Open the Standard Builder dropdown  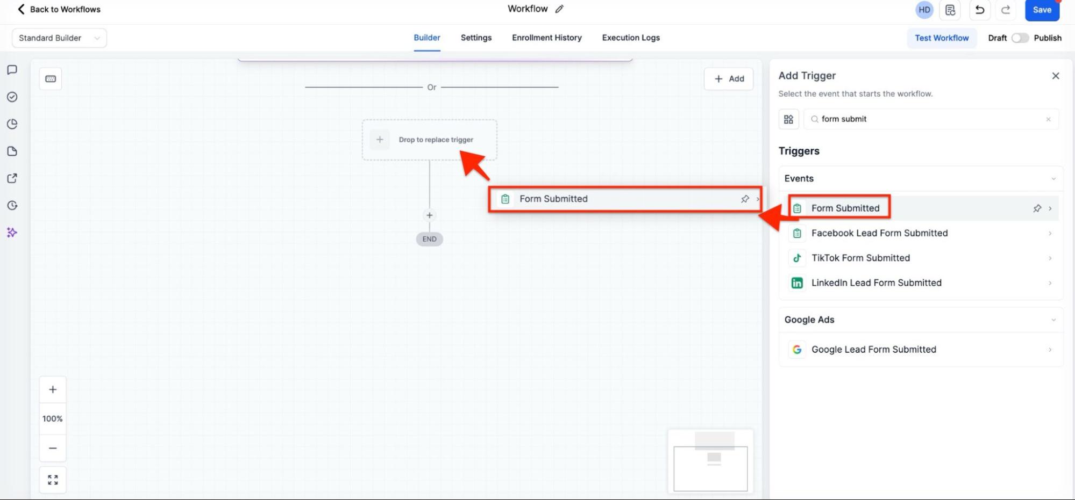coord(59,38)
